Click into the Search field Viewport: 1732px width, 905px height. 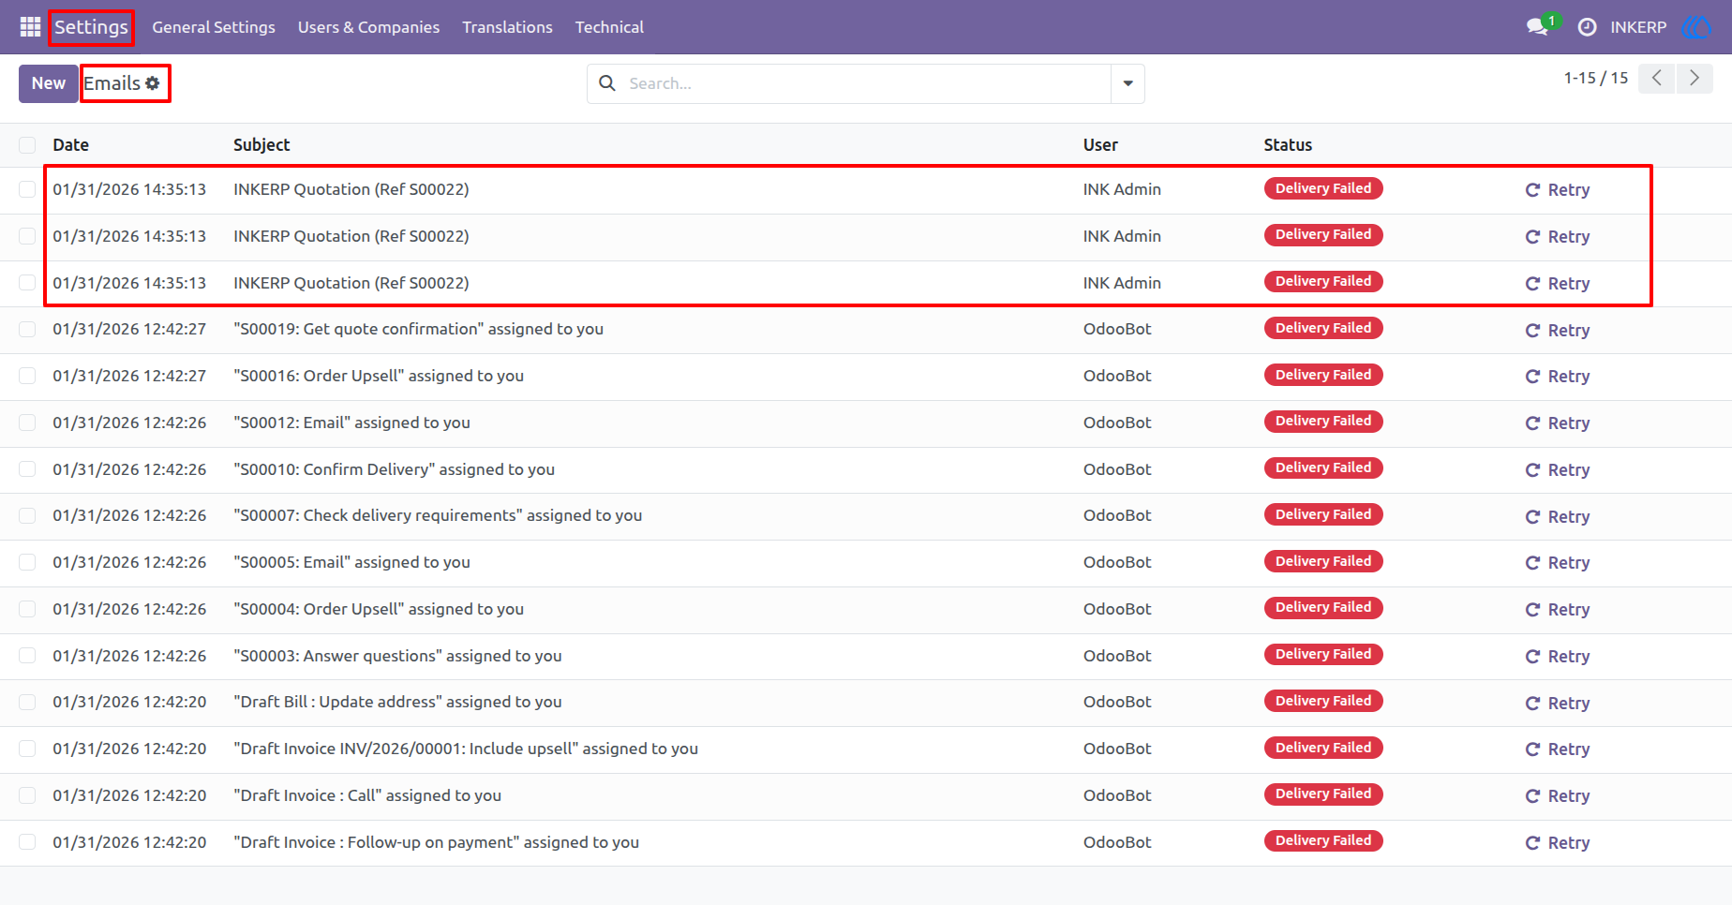click(867, 83)
